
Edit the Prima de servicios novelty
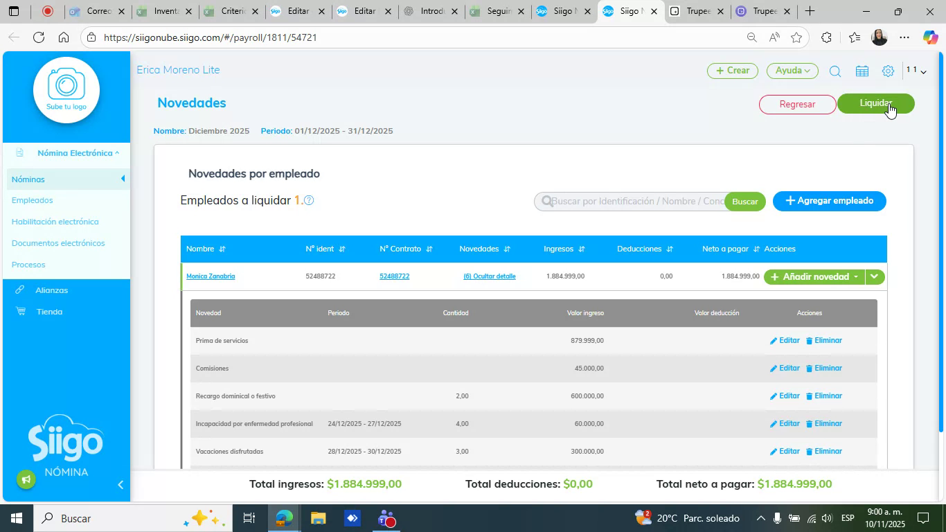[785, 340]
